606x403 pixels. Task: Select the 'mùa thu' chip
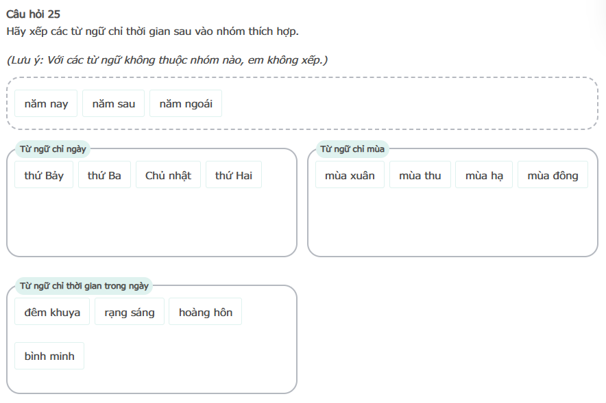click(420, 175)
